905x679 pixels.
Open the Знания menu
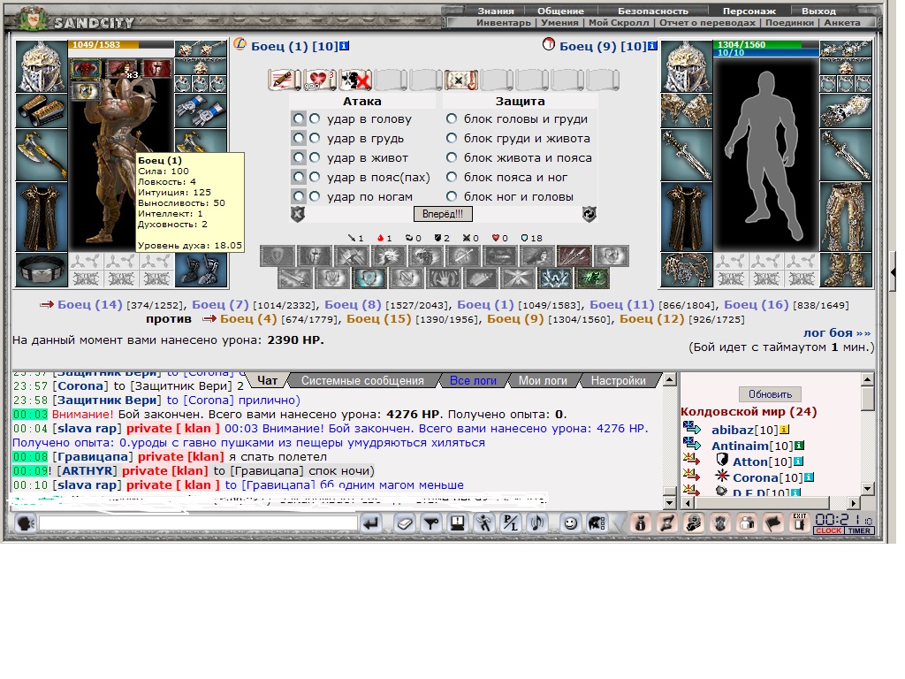coord(495,11)
